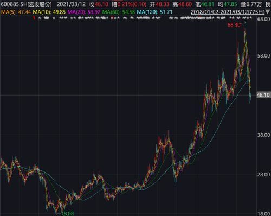This screenshot has height=216, width=271.
Task: Select the MA(60) label in the indicator bar
Action: (x=119, y=12)
